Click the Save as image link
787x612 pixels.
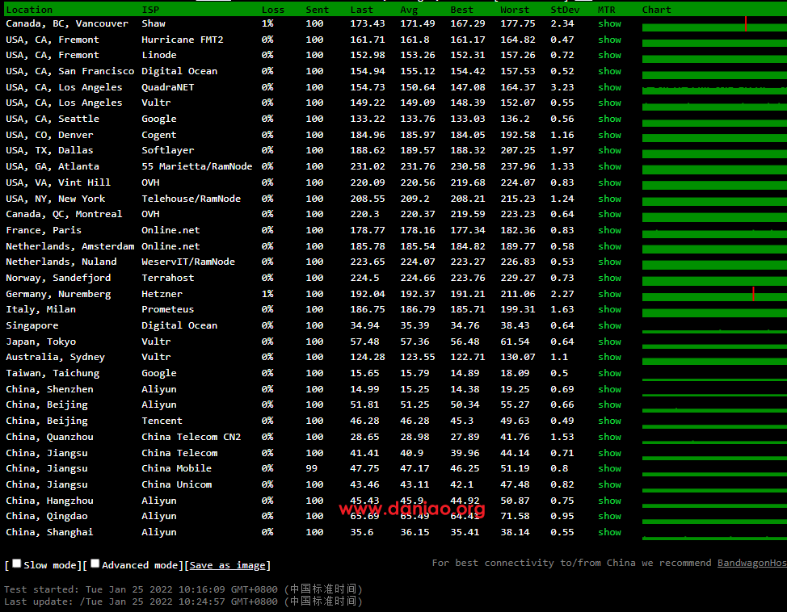coord(227,565)
